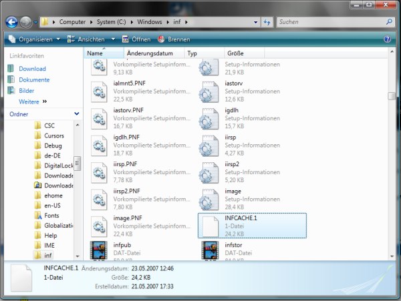Image resolution: width=401 pixels, height=301 pixels.
Task: Select the Debug folder in tree
Action: click(53, 145)
